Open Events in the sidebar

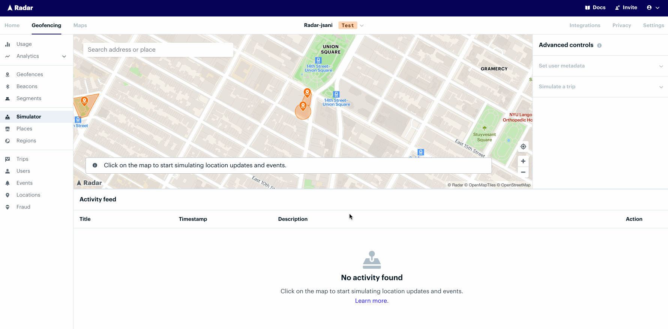coord(24,183)
